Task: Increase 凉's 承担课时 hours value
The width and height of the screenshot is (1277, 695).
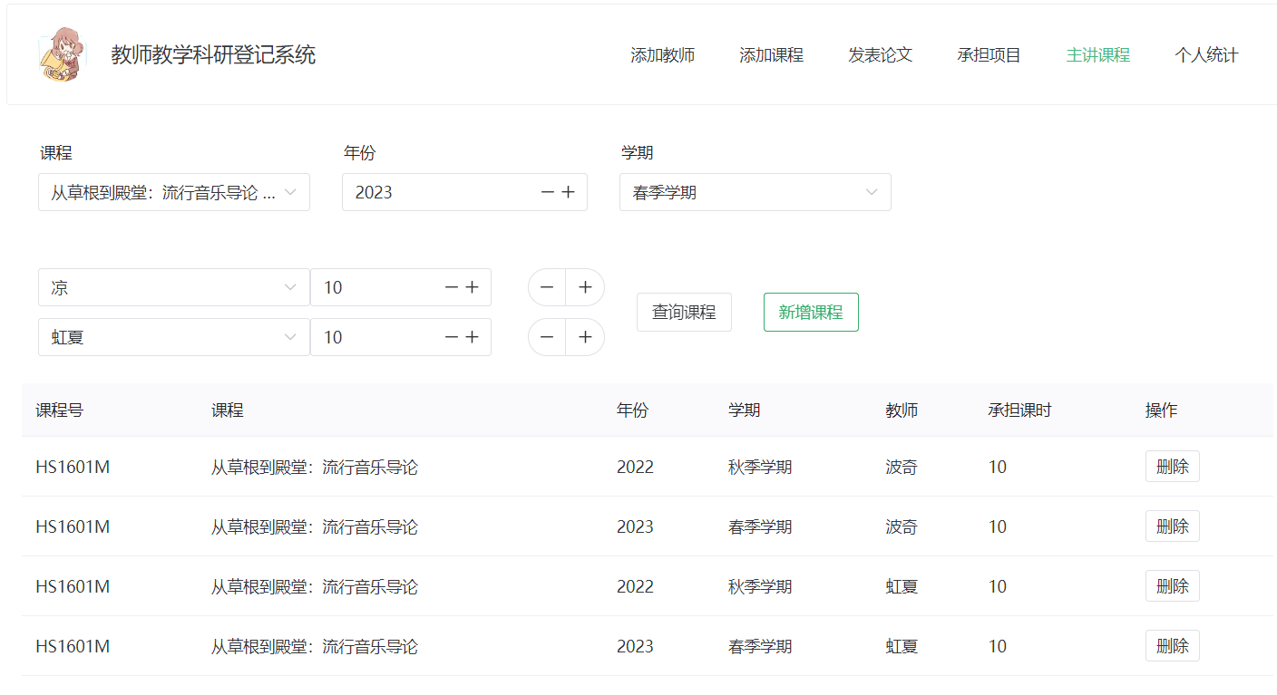Action: pyautogui.click(x=473, y=287)
